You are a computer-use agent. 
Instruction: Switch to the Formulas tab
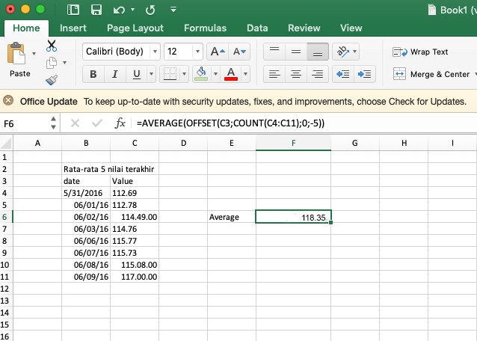point(206,28)
